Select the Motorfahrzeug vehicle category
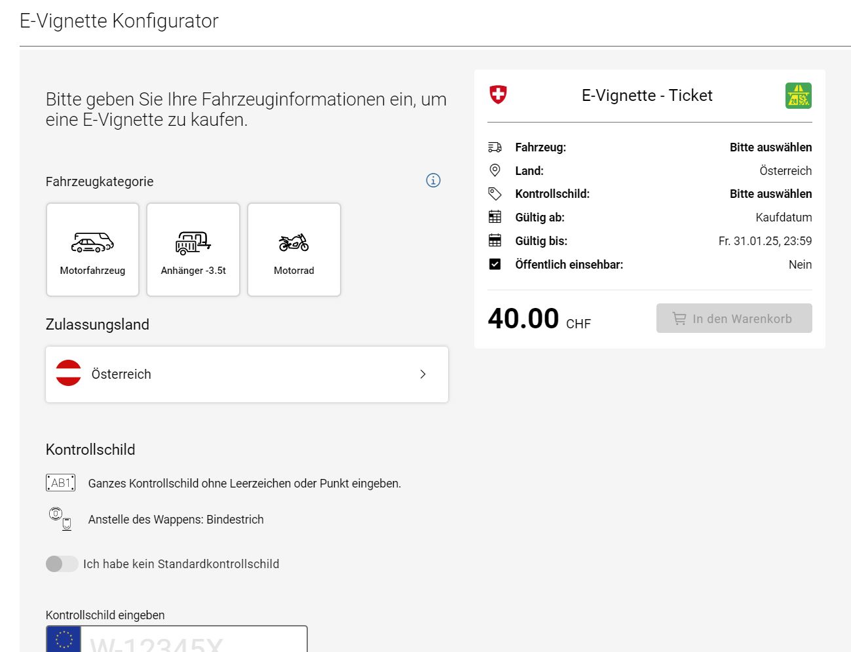 (92, 250)
